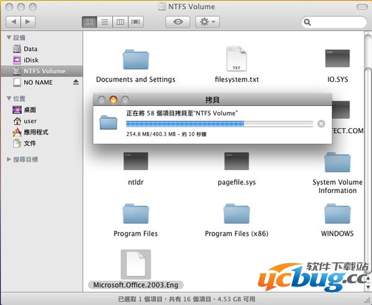This screenshot has width=372, height=305.
Task: Select the filesystem.txt file icon
Action: point(236,60)
